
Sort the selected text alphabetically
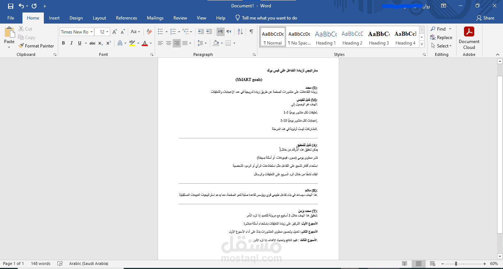pos(241,32)
